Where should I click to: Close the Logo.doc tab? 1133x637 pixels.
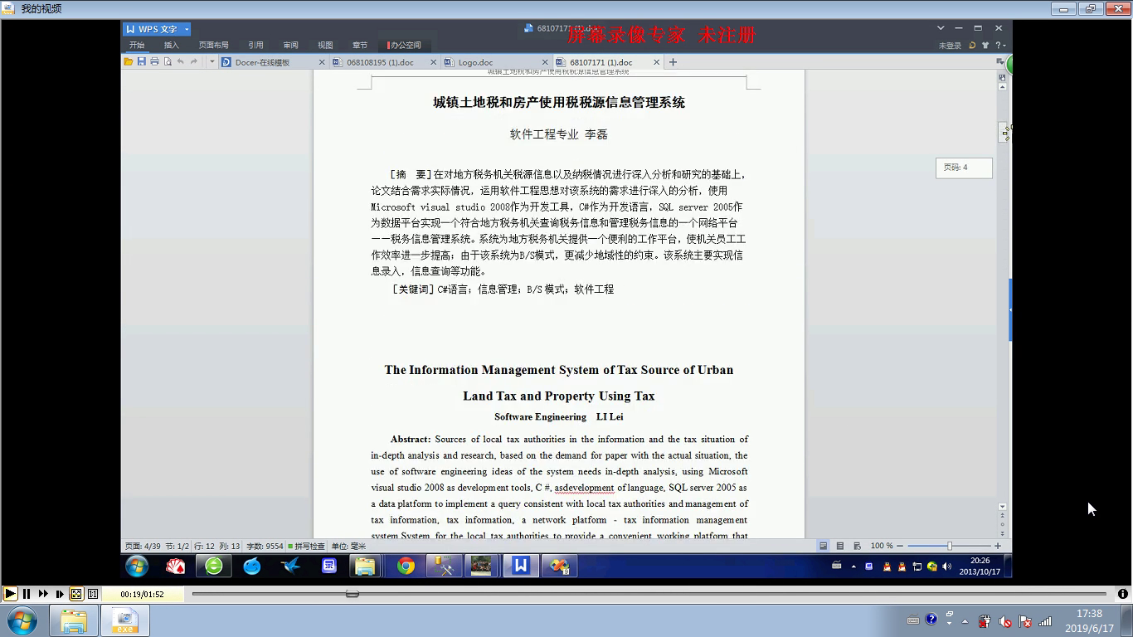tap(546, 62)
